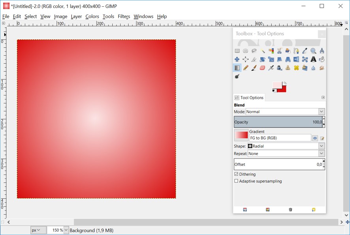
Task: Click the gradient preview thumbnail
Action: (241, 135)
